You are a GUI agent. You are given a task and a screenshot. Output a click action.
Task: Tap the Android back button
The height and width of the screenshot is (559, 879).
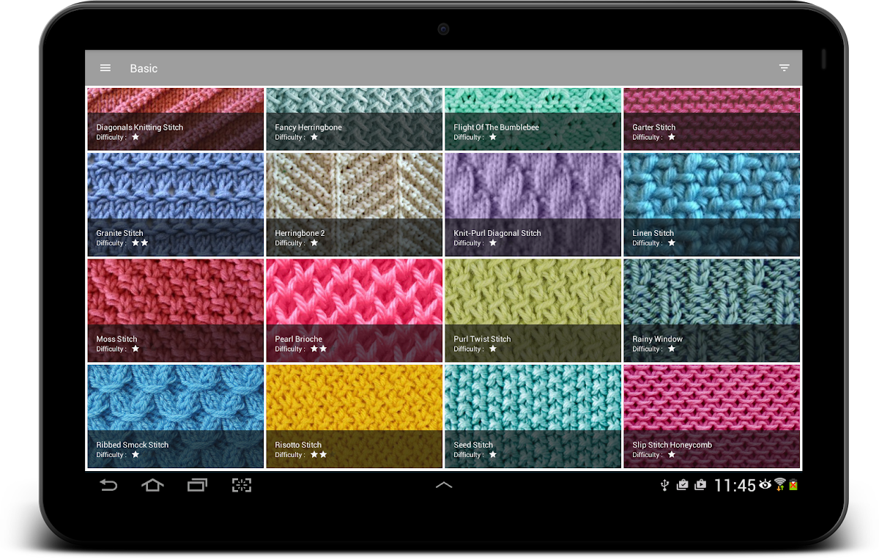(x=108, y=485)
